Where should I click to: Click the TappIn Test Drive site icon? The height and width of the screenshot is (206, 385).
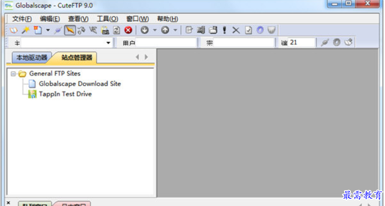click(x=32, y=94)
